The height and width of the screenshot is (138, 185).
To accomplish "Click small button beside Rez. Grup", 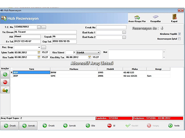I will coord(44,47).
